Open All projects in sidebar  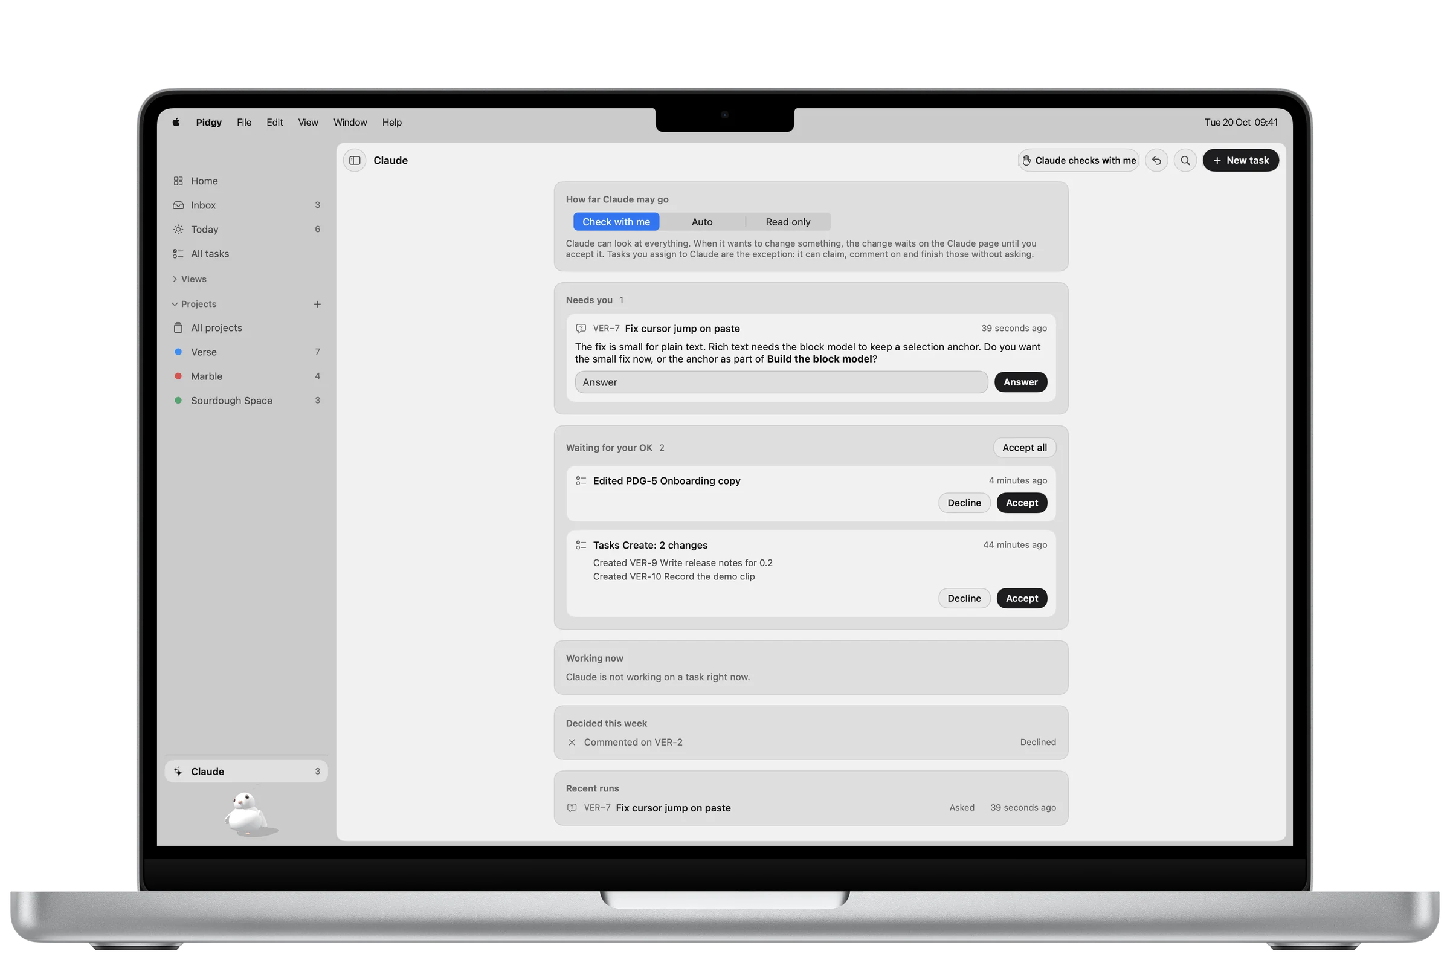[x=246, y=327]
